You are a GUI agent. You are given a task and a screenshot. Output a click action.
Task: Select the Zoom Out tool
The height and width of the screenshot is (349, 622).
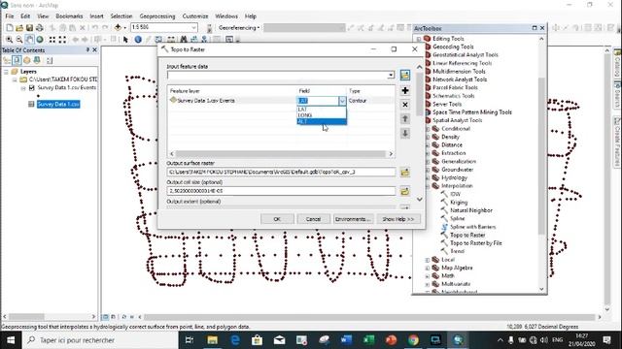pos(19,40)
